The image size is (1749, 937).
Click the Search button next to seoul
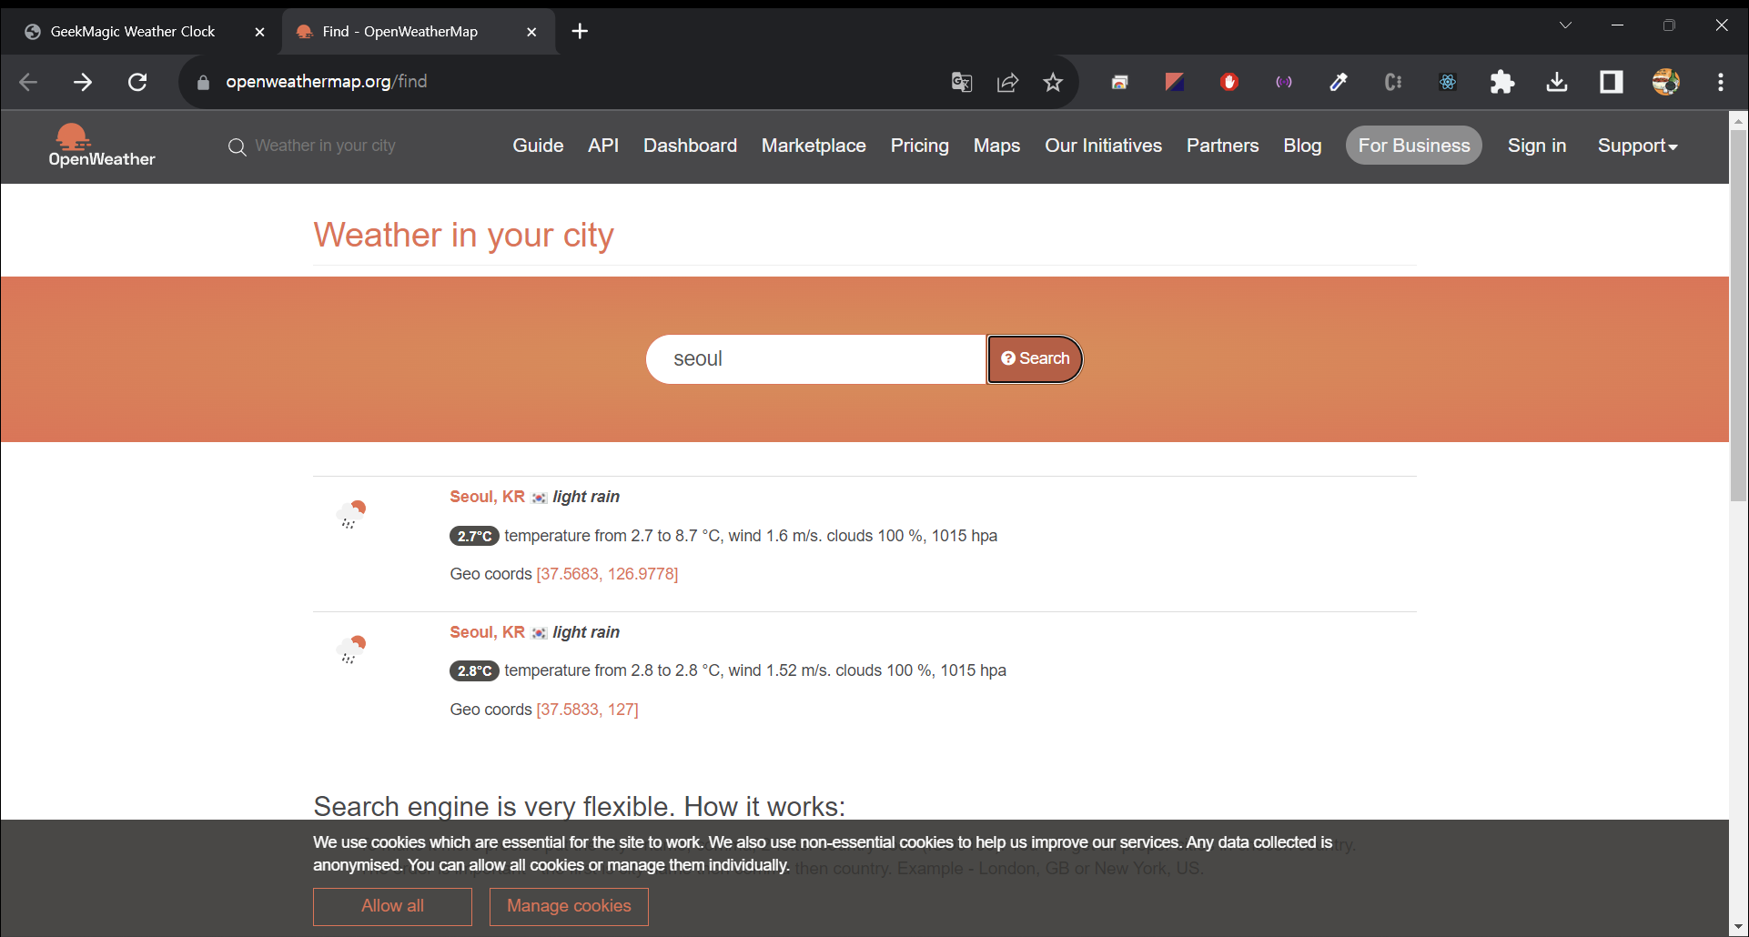[1035, 359]
